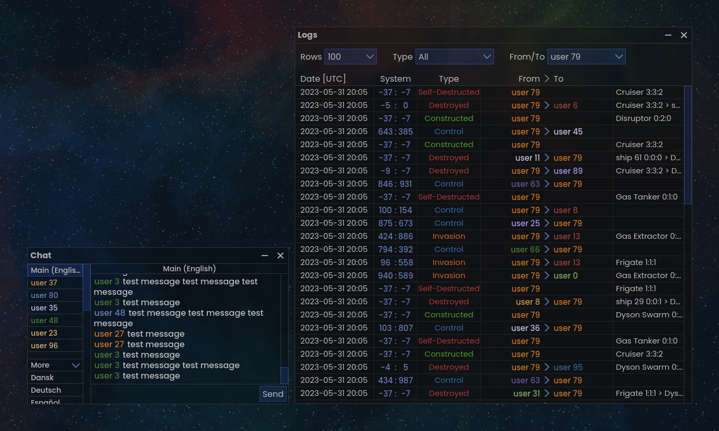The image size is (719, 431).
Task: Click the Disruptor 0:2:0 log detail
Action: 643,118
